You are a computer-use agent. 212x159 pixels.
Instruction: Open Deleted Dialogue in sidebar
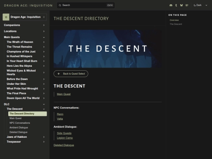(x=18, y=132)
